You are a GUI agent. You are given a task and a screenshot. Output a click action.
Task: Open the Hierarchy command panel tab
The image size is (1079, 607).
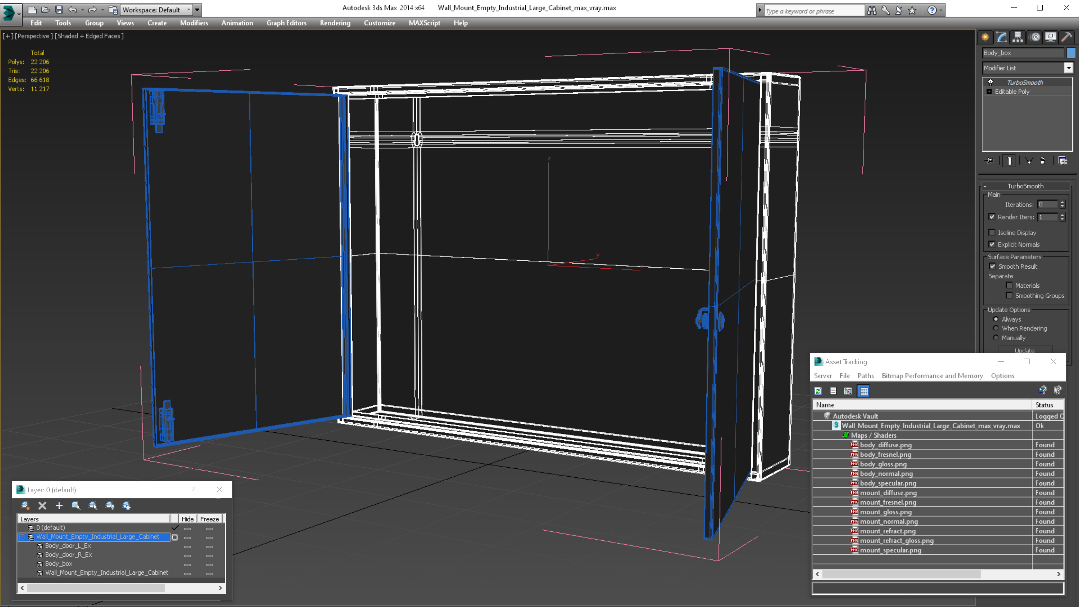(1018, 37)
